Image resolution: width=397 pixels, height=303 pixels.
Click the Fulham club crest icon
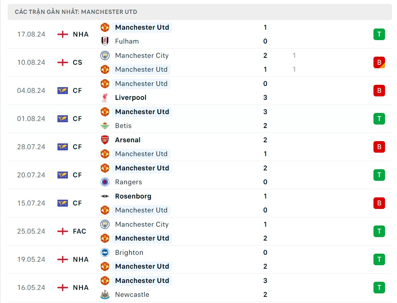[x=105, y=41]
